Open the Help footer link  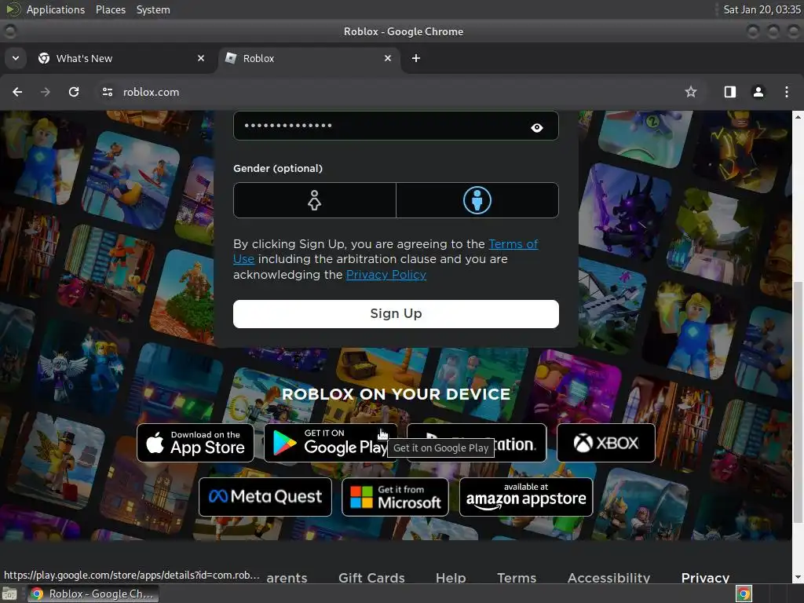point(451,578)
